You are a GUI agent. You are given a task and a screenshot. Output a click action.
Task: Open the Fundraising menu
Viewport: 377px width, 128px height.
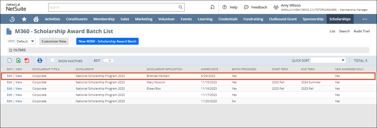[253, 19]
